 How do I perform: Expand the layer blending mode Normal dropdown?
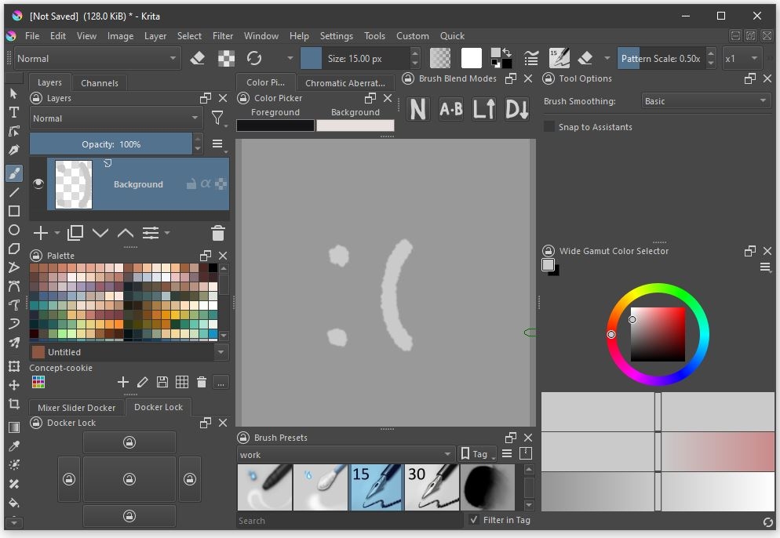tap(116, 118)
